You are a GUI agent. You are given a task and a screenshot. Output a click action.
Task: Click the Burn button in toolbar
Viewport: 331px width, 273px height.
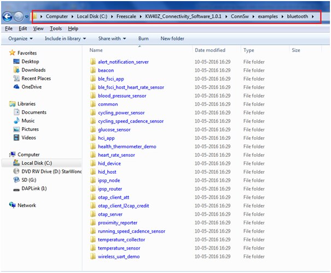point(143,39)
